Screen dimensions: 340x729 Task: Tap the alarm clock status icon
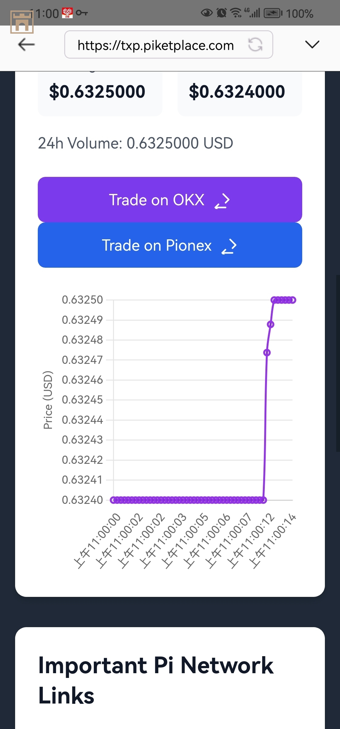click(x=222, y=13)
